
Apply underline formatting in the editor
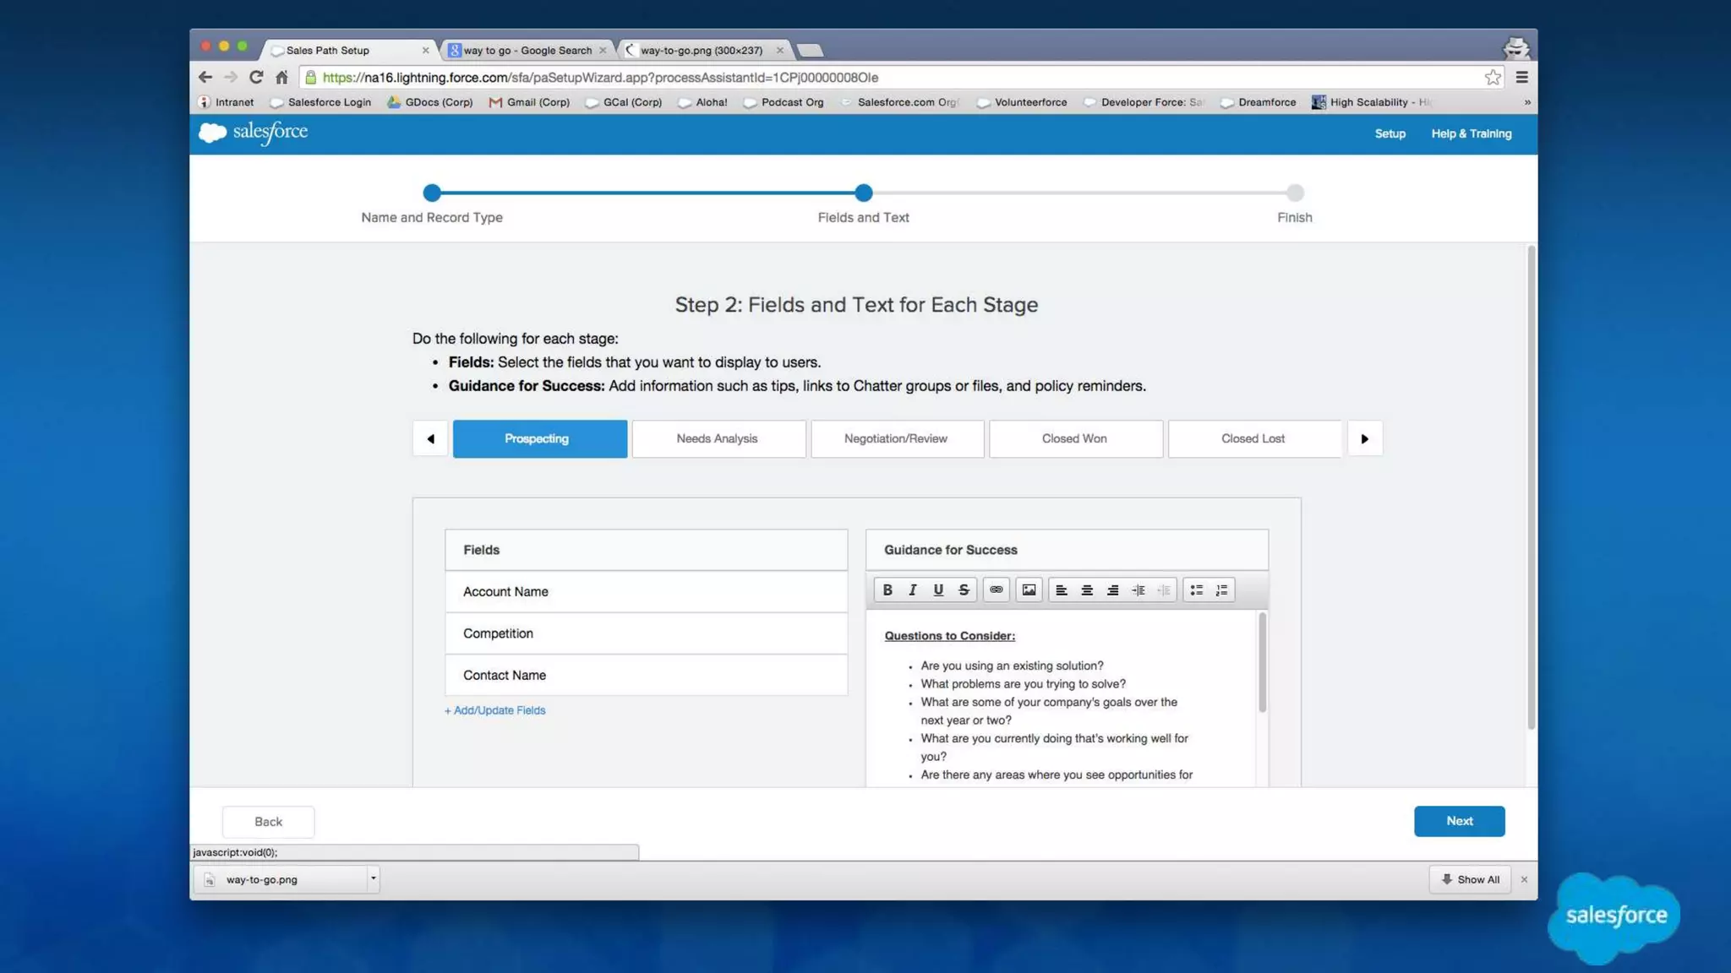[937, 590]
